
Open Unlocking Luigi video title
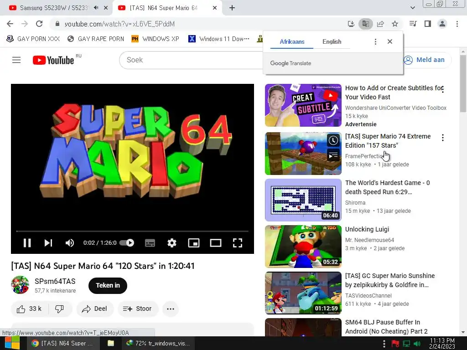367,230
